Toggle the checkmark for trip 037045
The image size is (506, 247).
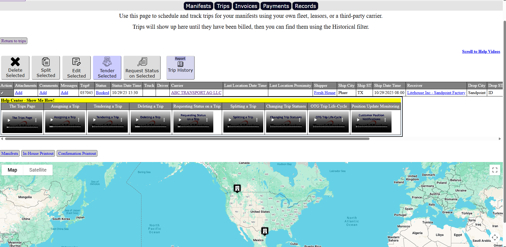[2, 93]
